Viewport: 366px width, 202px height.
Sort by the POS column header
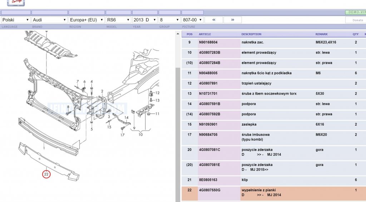pos(189,34)
